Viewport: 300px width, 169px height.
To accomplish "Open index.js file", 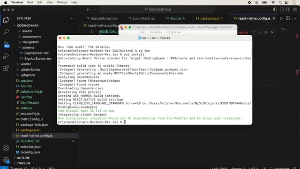I will 26,108.
